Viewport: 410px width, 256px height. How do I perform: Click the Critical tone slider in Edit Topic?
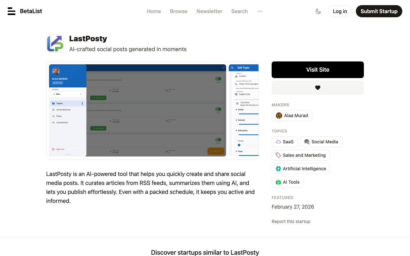click(x=248, y=114)
